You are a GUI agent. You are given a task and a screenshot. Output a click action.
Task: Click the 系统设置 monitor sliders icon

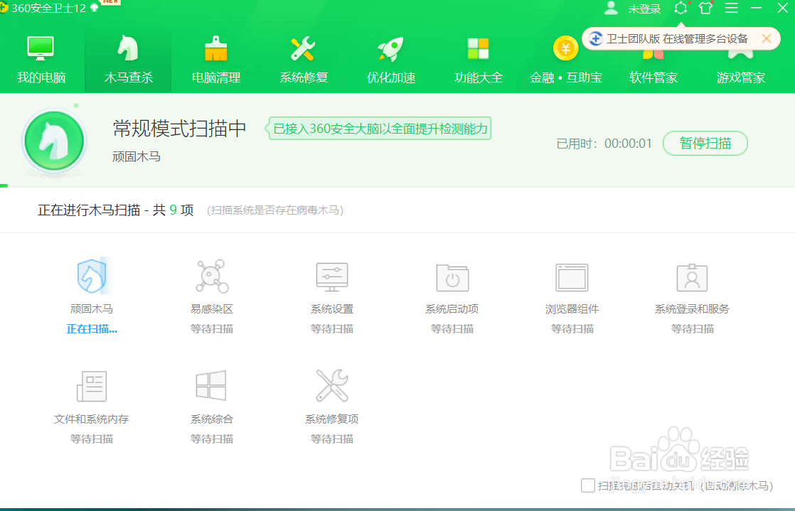(x=332, y=277)
